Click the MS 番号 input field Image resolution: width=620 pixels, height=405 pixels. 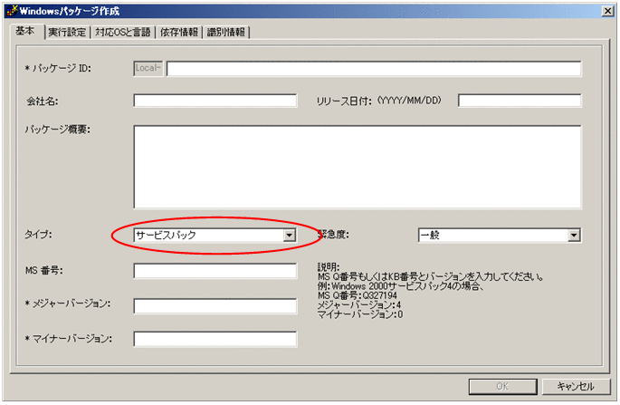coord(215,271)
